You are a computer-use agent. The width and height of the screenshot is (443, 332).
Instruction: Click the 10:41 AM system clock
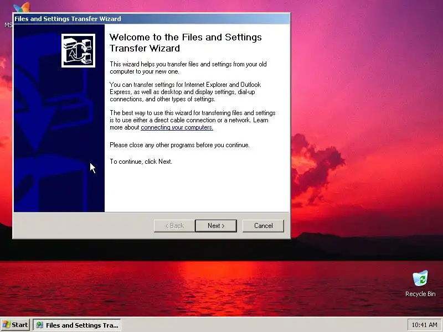[424, 325]
